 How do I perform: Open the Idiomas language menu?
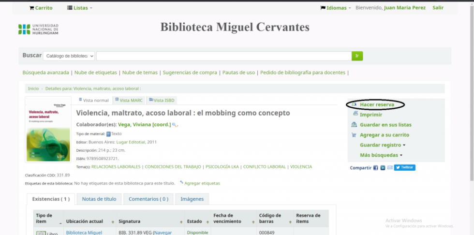point(336,8)
